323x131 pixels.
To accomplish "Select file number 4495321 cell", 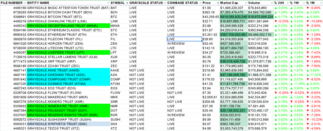I will [13, 128].
